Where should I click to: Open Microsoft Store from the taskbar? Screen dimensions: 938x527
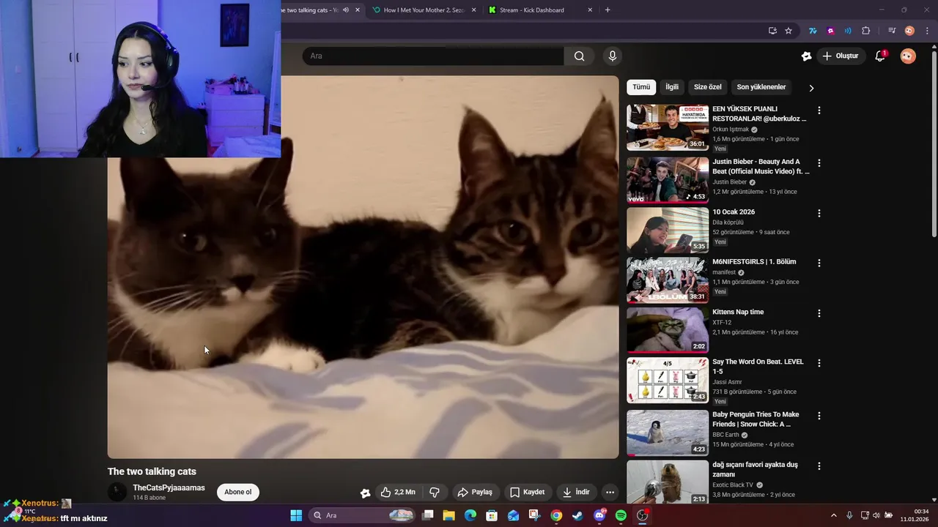[x=492, y=515]
